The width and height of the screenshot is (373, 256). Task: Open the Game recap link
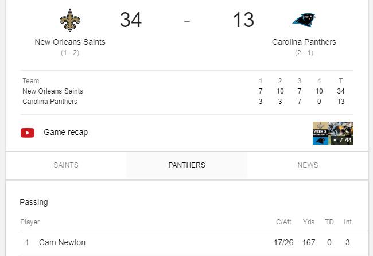click(x=65, y=132)
